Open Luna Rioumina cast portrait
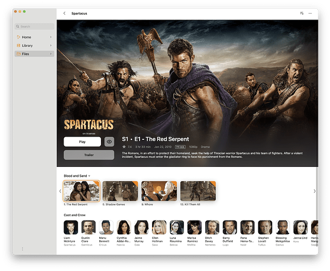330x271 pixels. pyautogui.click(x=177, y=227)
